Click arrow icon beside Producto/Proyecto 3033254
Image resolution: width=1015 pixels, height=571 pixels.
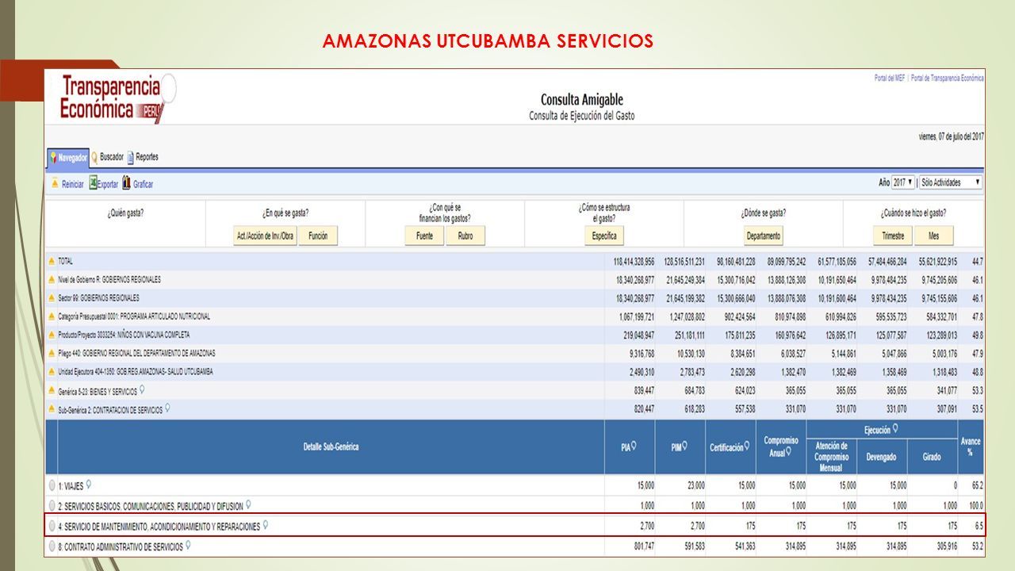click(x=52, y=335)
